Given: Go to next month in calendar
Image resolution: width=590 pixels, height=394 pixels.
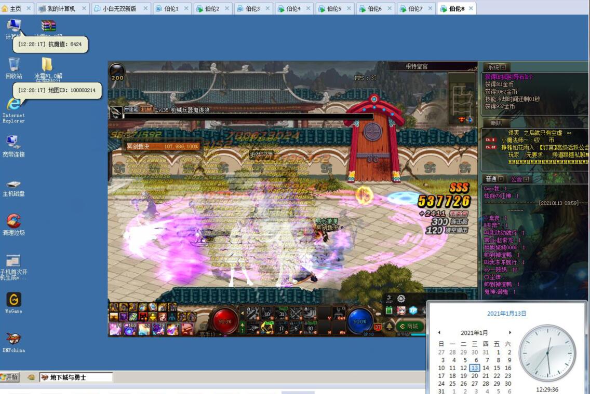Looking at the screenshot, I should 510,332.
